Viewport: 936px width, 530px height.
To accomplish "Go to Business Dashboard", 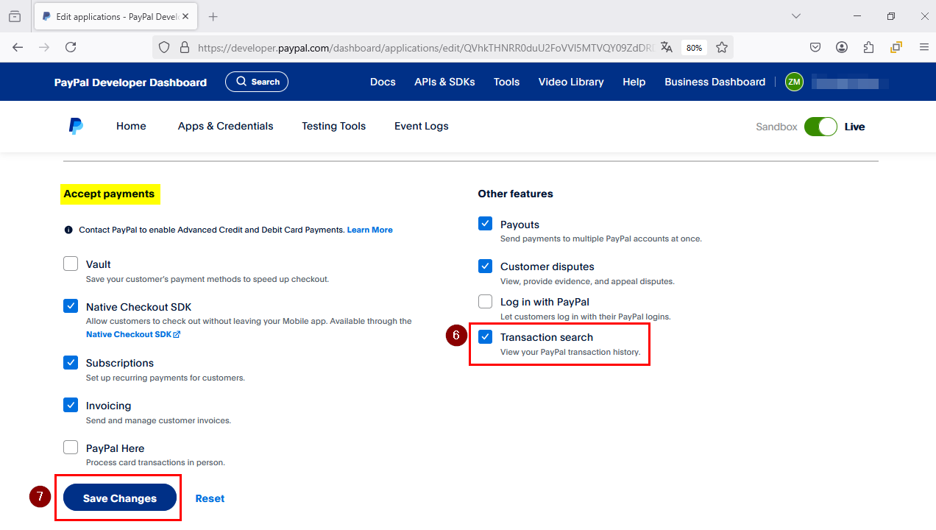I will pyautogui.click(x=715, y=82).
